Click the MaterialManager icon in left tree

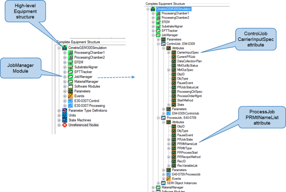coord(71,82)
